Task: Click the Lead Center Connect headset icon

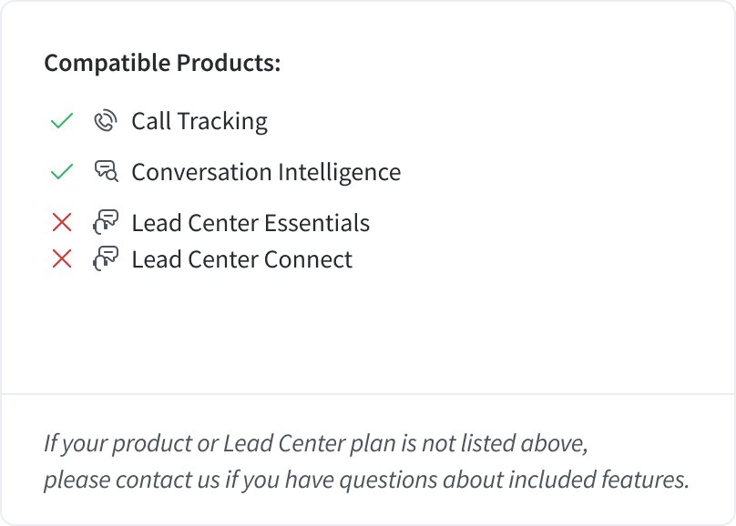Action: pos(106,258)
